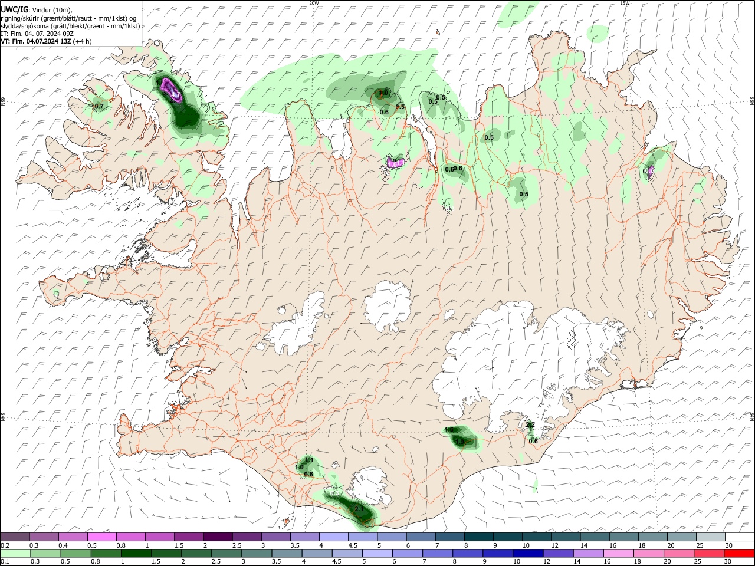The width and height of the screenshot is (755, 566).
Task: Click the upper legend swatch starting at 0.2
Action: tap(15, 537)
